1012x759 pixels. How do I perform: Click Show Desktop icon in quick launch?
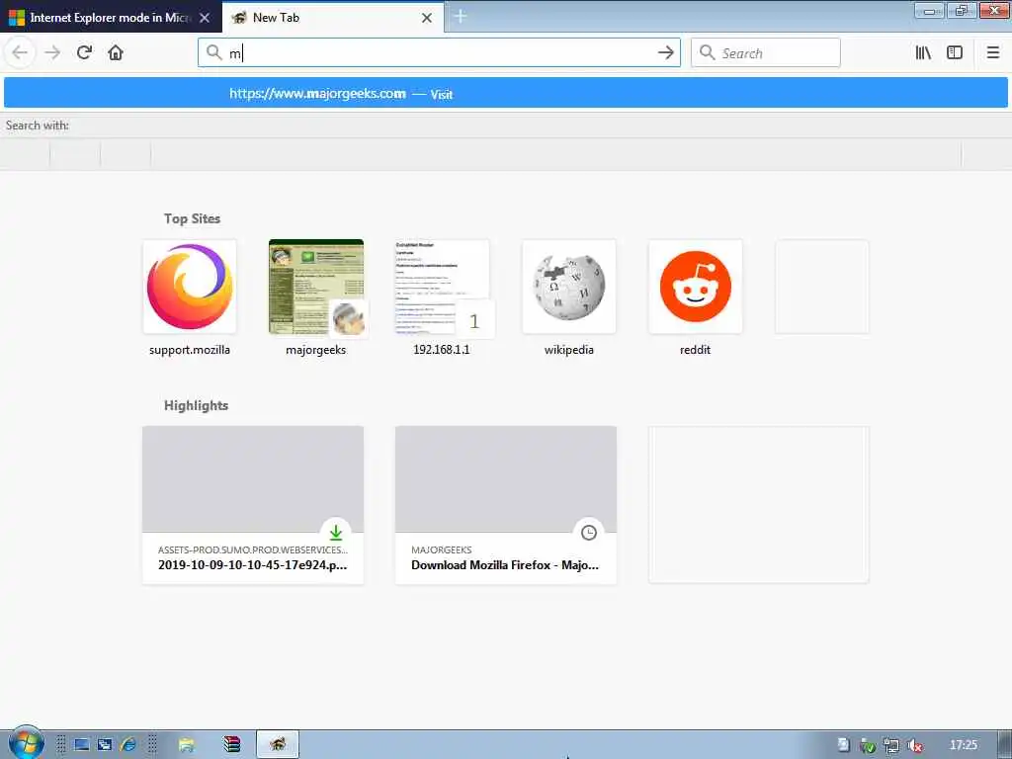pos(81,745)
